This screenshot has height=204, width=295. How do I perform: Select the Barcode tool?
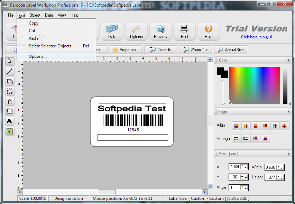10,111
